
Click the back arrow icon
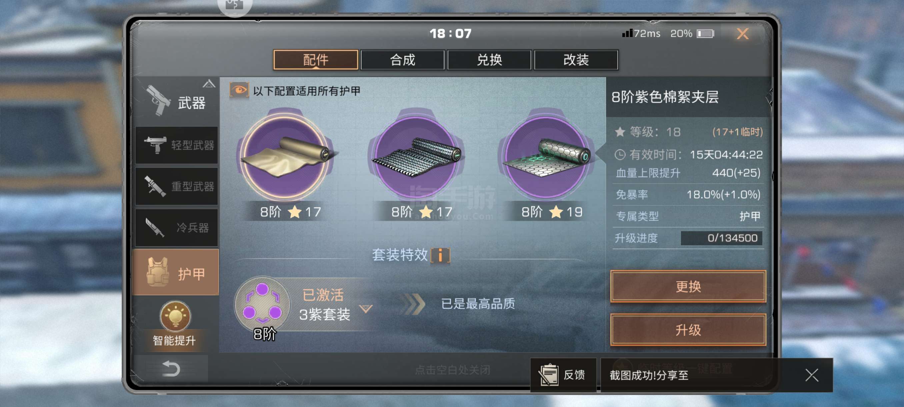(x=171, y=368)
